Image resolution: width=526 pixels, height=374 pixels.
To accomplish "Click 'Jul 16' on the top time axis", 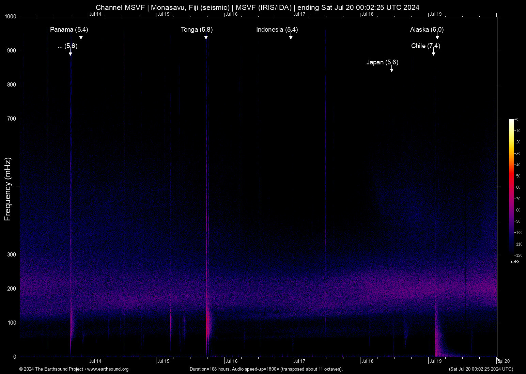I will (x=232, y=14).
